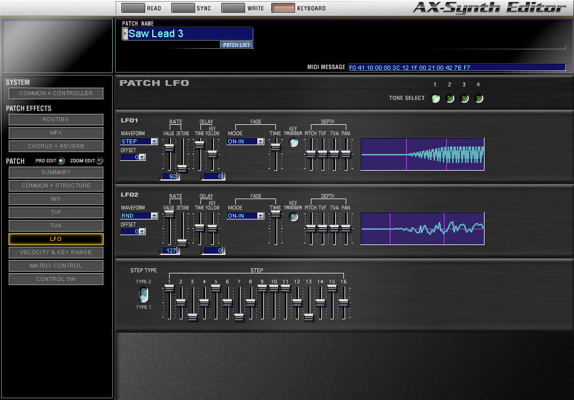Click the READ button indicator
The height and width of the screenshot is (400, 574).
click(133, 8)
